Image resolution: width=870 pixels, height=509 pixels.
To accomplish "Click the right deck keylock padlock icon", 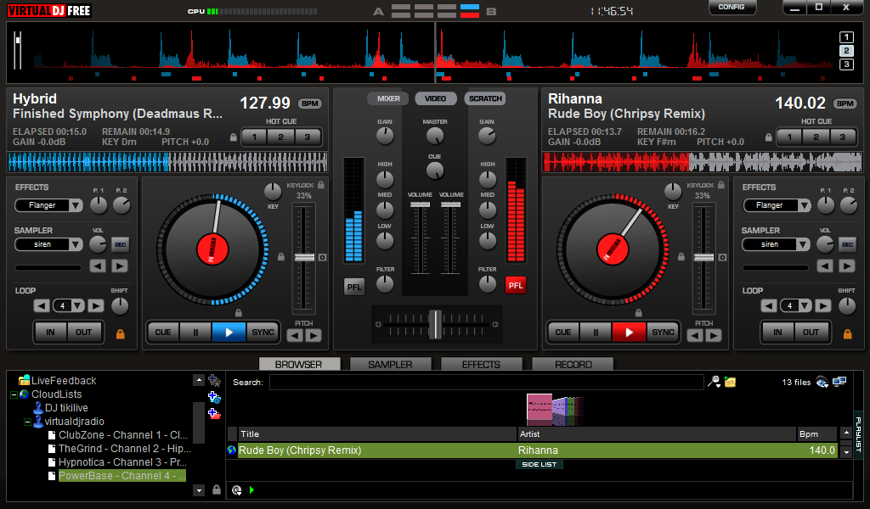I will (720, 185).
